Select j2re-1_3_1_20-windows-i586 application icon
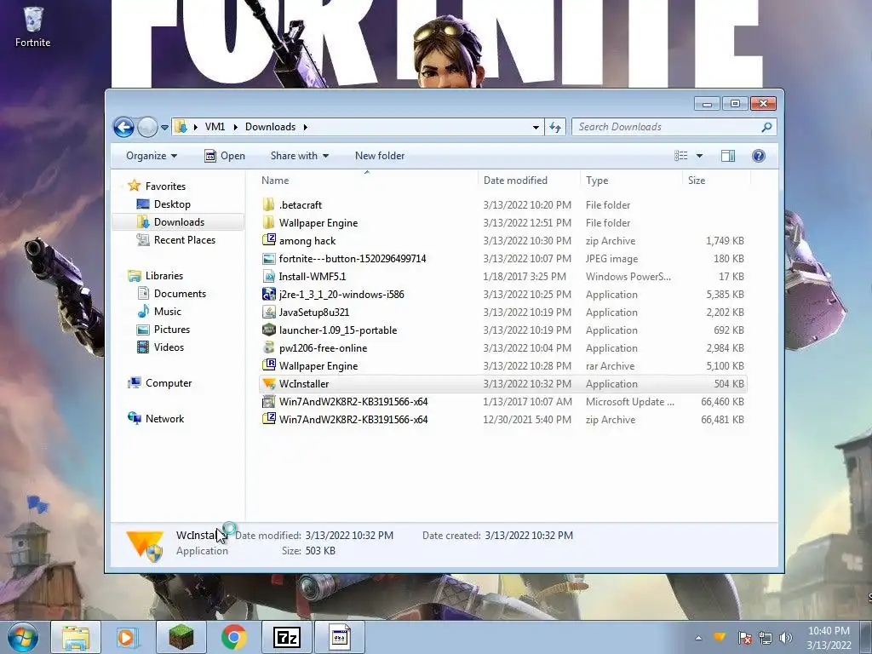 tap(268, 294)
